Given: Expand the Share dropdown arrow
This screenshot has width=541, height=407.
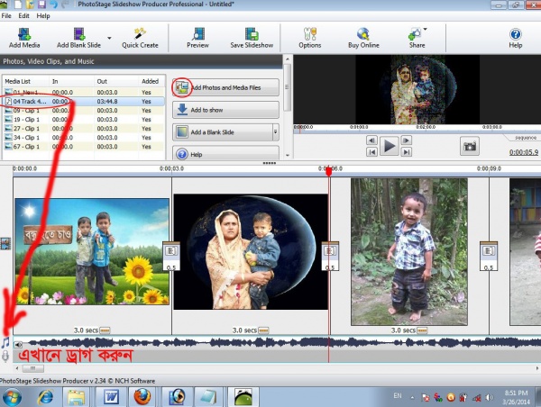Looking at the screenshot, I should [426, 30].
